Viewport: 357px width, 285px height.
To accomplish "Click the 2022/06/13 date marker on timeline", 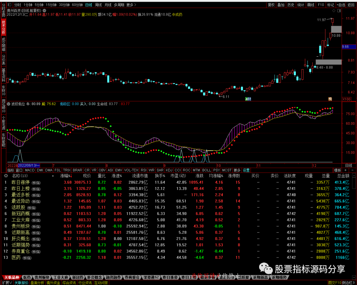I will [29, 166].
